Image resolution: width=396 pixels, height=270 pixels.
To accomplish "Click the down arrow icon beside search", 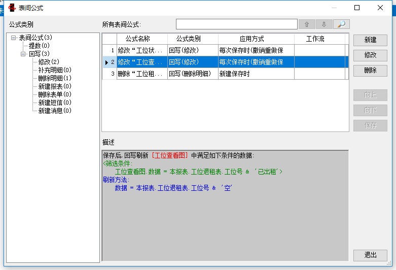I will coord(324,24).
